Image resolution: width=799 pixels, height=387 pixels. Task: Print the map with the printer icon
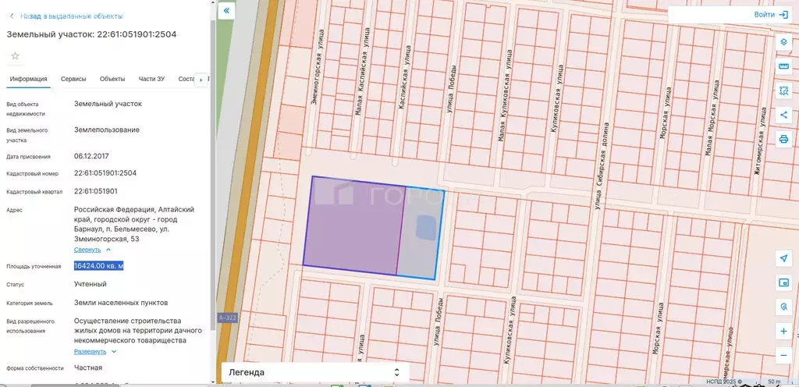(x=783, y=139)
